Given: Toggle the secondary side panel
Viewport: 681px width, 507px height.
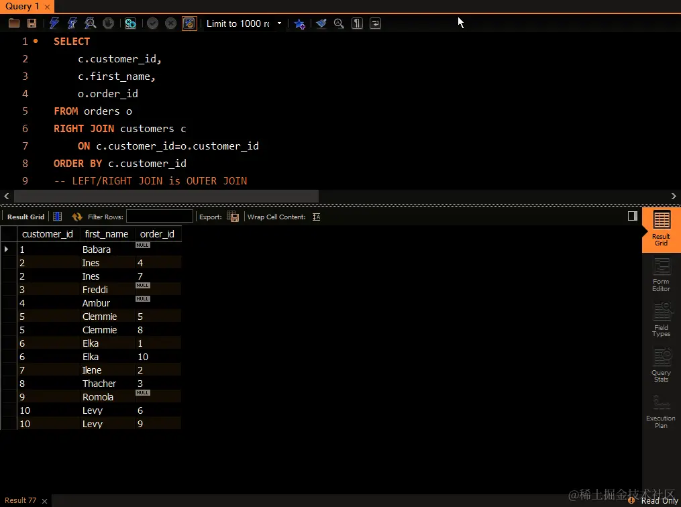Looking at the screenshot, I should (x=632, y=216).
